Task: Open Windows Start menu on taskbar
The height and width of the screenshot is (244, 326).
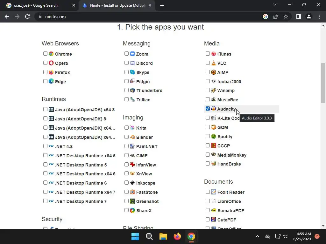Action: coord(135,236)
